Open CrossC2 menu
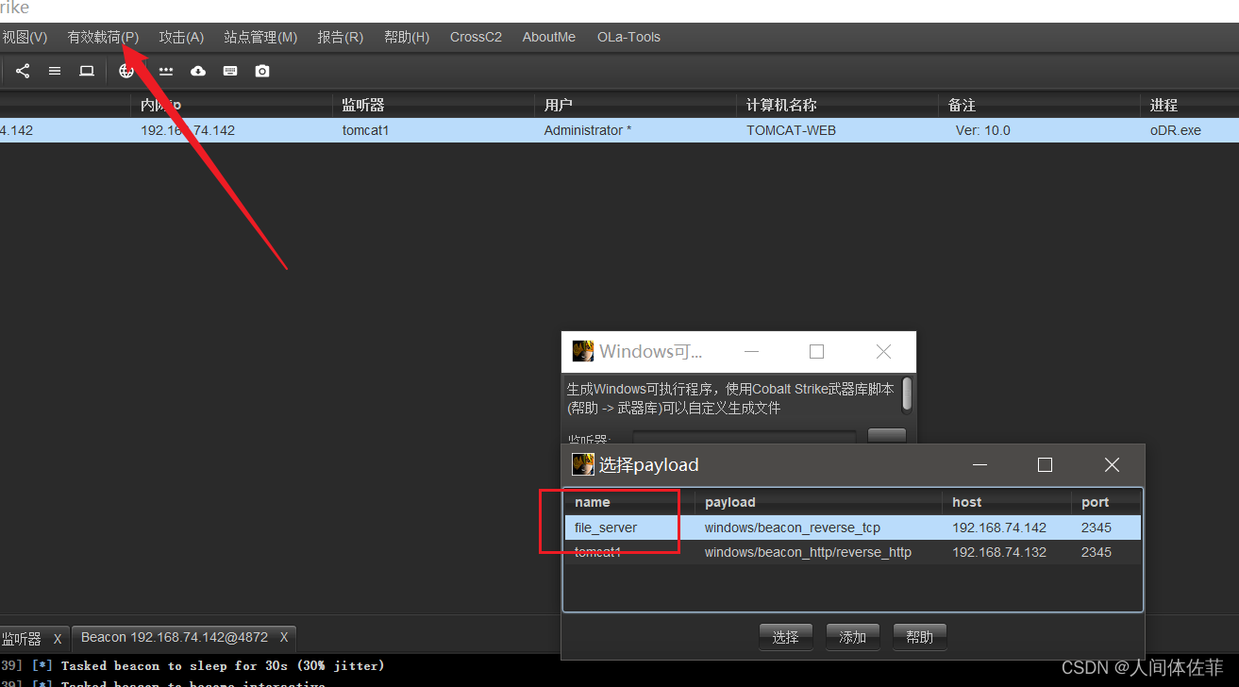The height and width of the screenshot is (687, 1239). click(476, 37)
